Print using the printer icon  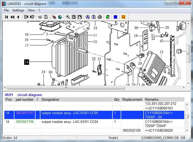(x=100, y=17)
